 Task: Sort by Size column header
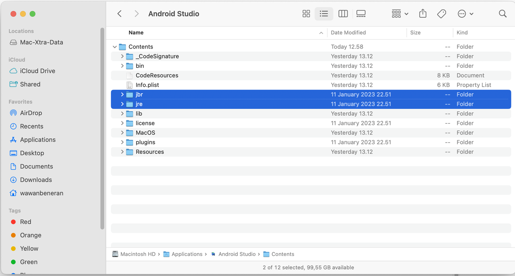point(415,33)
